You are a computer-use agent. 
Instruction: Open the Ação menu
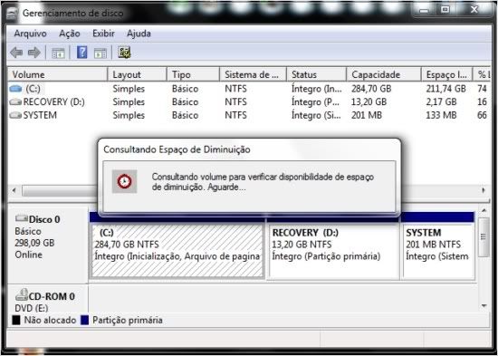coord(69,34)
